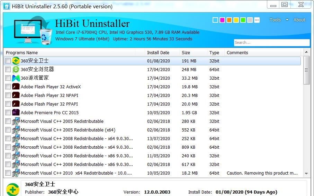Viewport: 314px width, 196px height.
Task: Check the box for 360安全卫士
Action: 8,61
